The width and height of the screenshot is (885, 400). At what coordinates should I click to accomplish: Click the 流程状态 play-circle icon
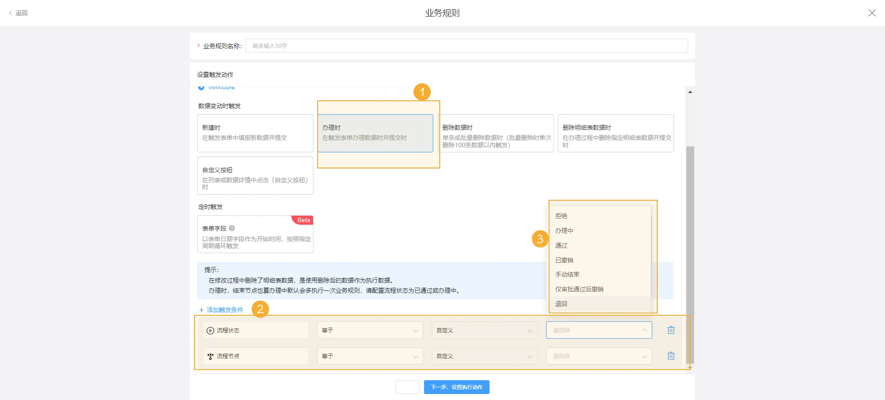[x=210, y=330]
